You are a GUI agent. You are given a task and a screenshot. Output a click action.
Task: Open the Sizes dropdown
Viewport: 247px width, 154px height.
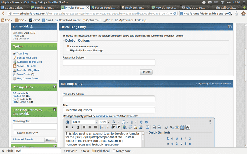tap(104, 122)
